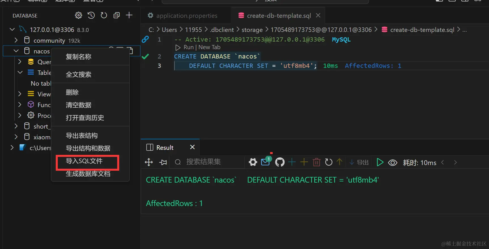The height and width of the screenshot is (249, 489).
Task: Click the split layout icon beside Result
Action: pos(150,147)
